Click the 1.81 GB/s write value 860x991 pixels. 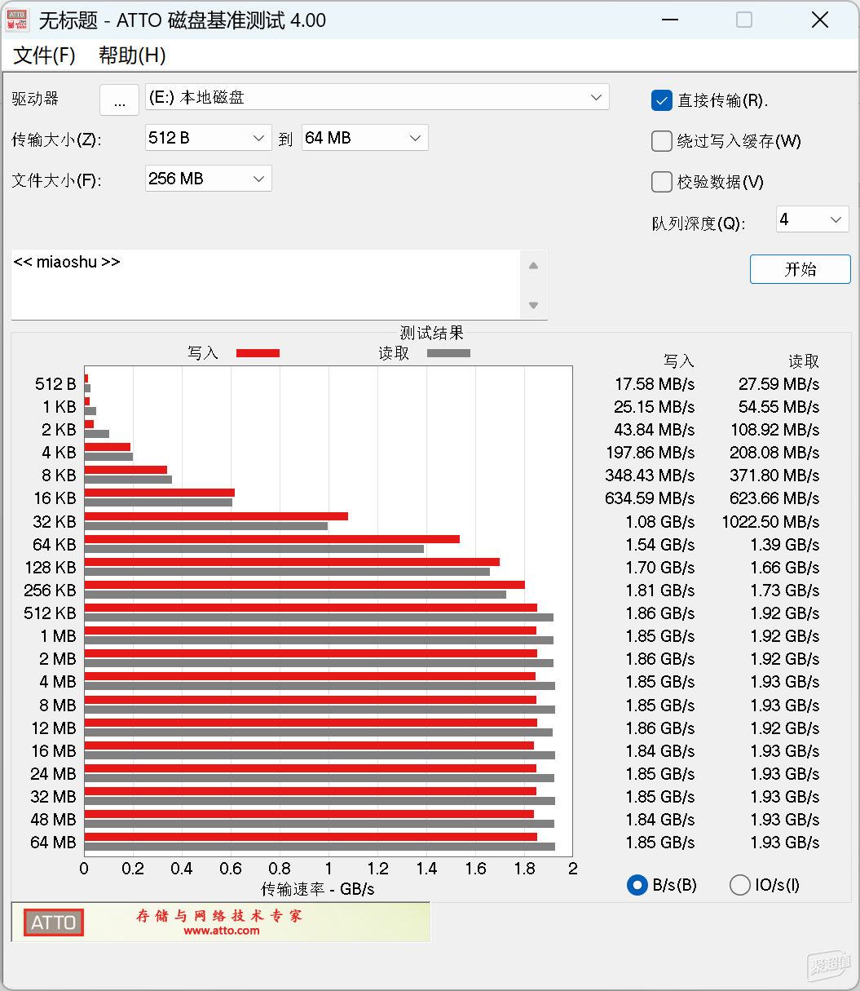pos(660,590)
